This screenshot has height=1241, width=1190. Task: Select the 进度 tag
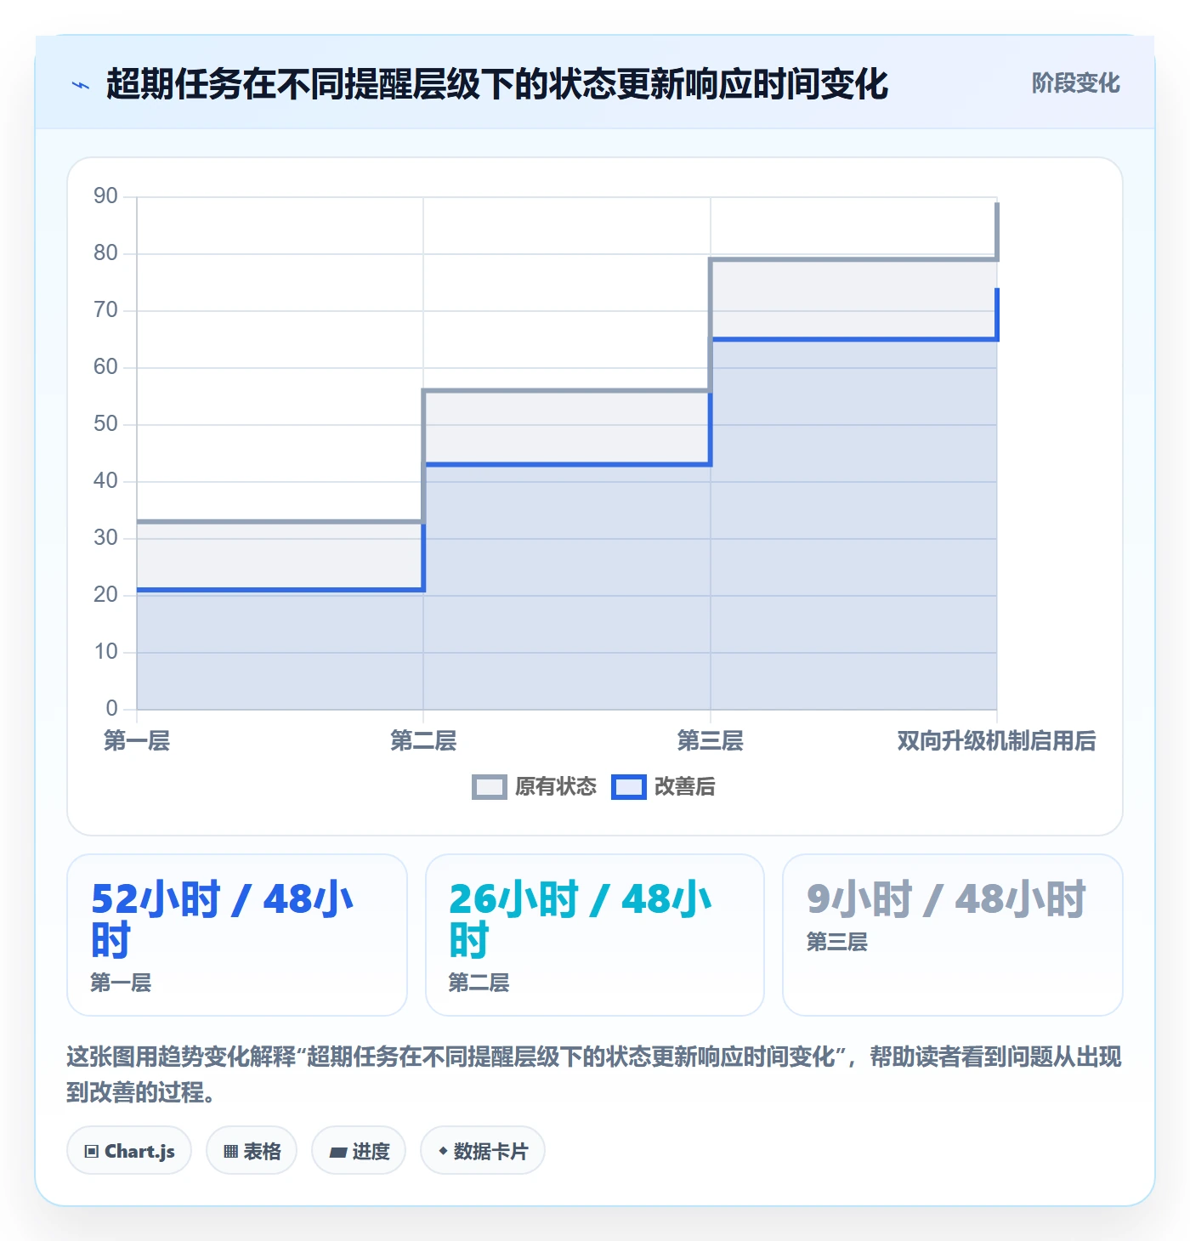[359, 1151]
